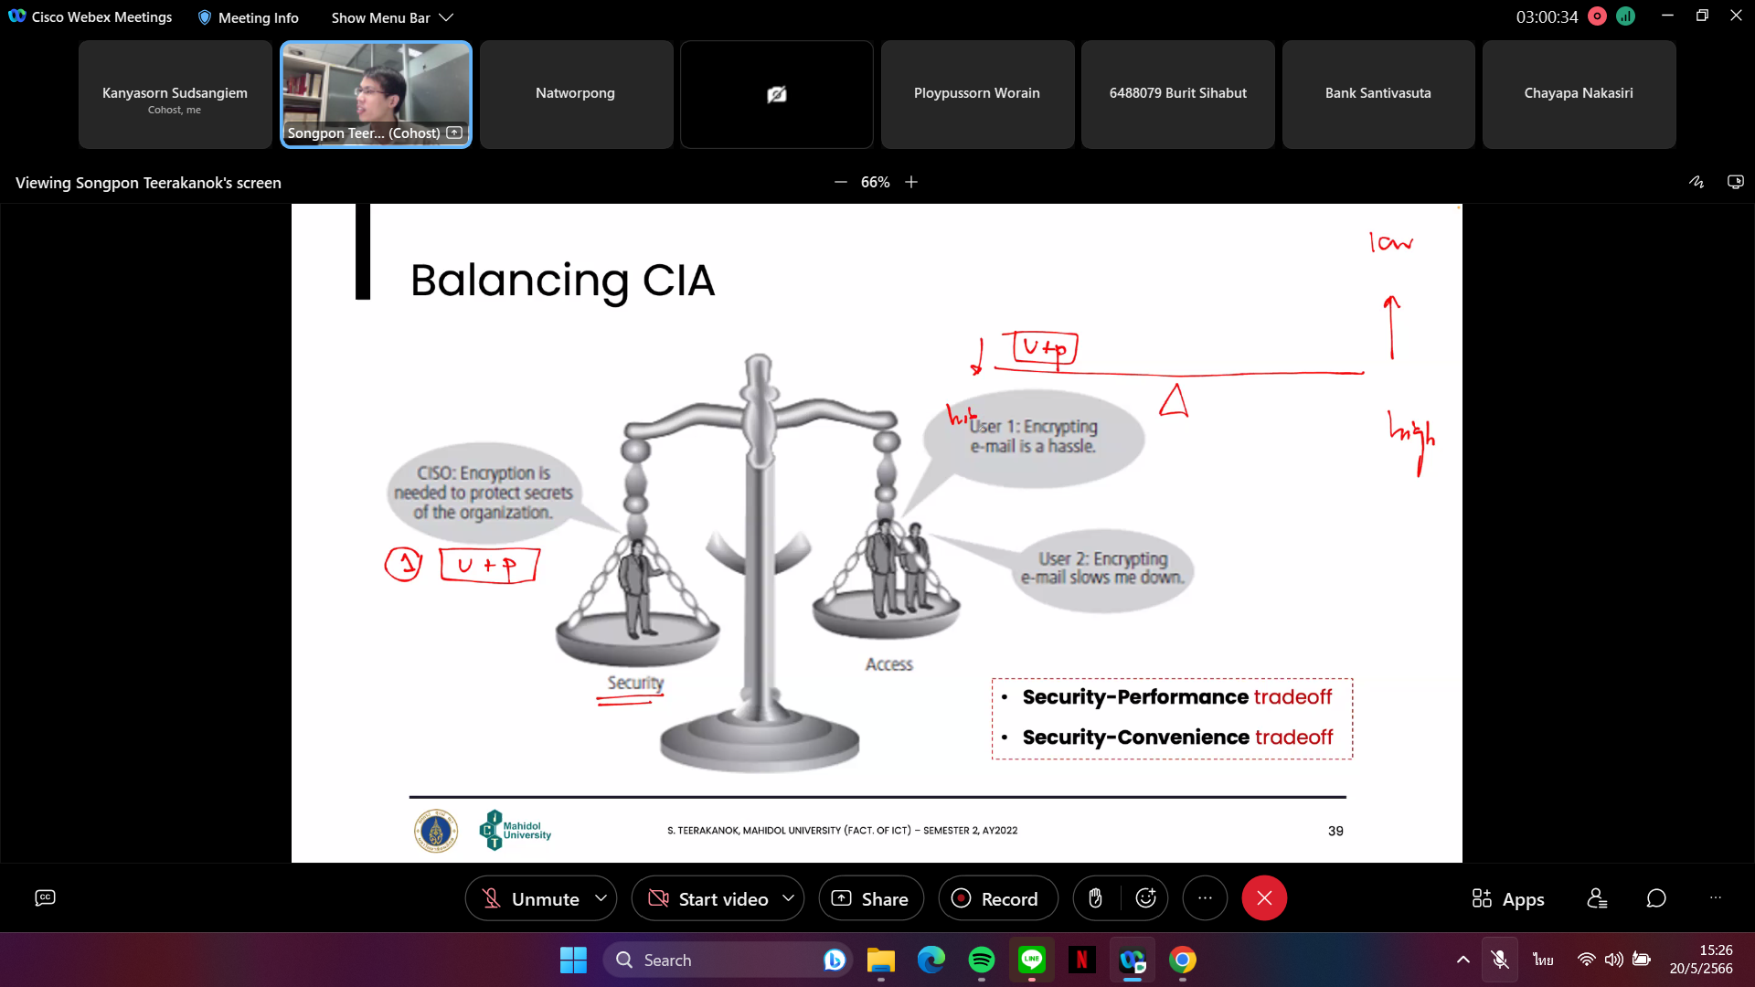1755x987 pixels.
Task: Start recording with Record button
Action: point(997,898)
